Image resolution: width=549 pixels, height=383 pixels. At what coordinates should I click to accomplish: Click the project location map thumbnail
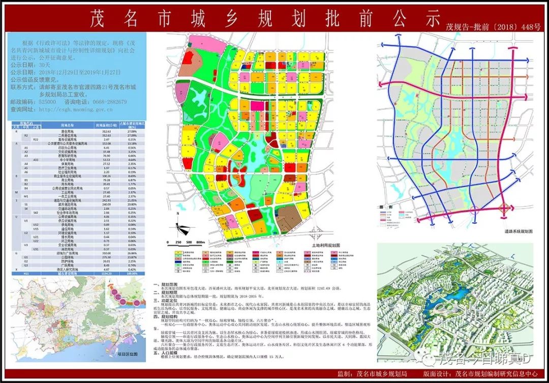77,319
